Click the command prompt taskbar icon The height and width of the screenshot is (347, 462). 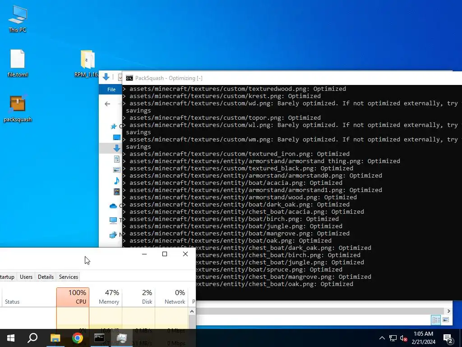click(99, 338)
